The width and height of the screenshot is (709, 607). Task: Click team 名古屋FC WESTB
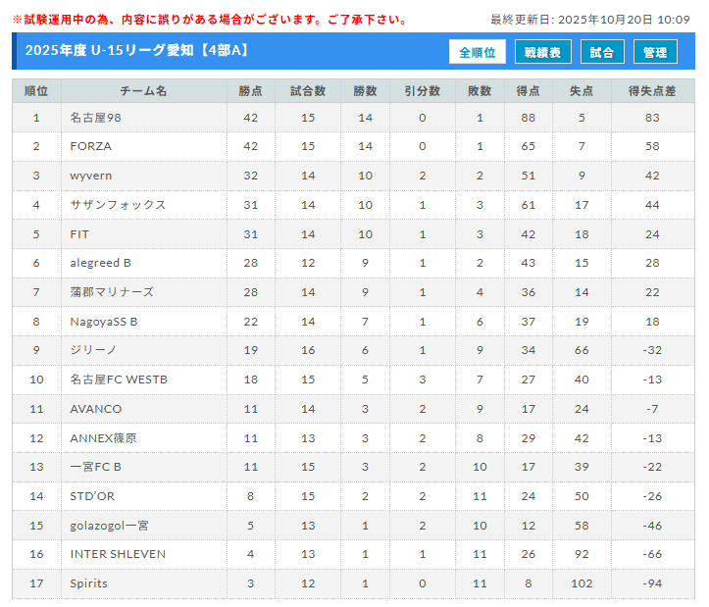point(119,379)
